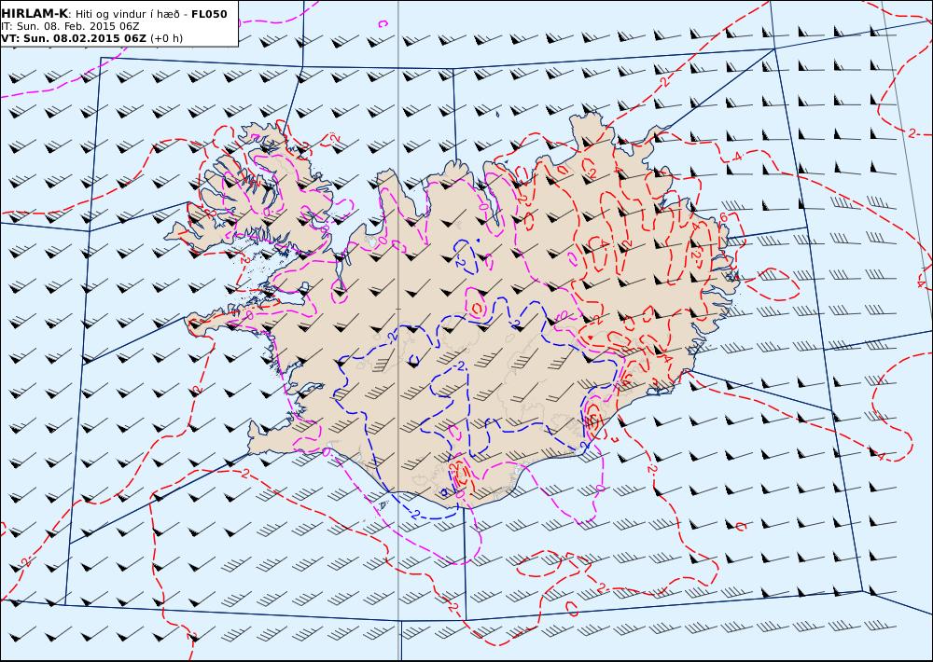
Task: Click the '6' contour label on east coast
Action: [x=724, y=217]
